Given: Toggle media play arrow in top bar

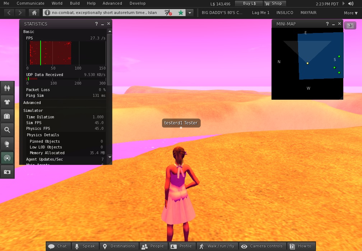Looking at the screenshot, I should point(344,4).
